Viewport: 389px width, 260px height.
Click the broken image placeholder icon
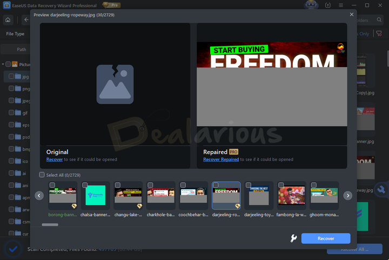coord(115,84)
